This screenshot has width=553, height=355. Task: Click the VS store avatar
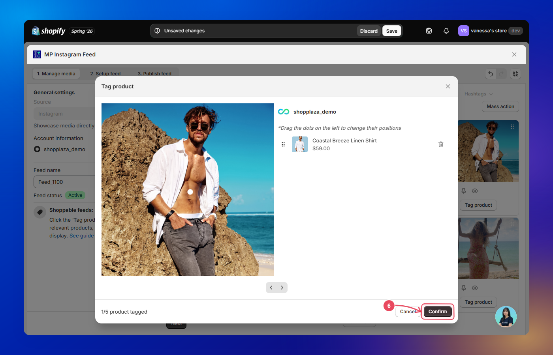point(463,31)
